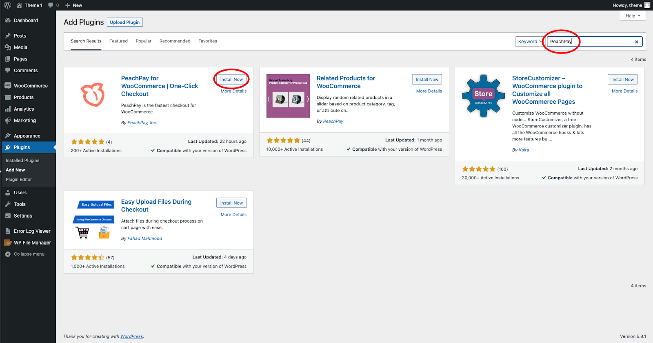This screenshot has height=343, width=653.
Task: Switch to the Featured tab
Action: tap(118, 41)
